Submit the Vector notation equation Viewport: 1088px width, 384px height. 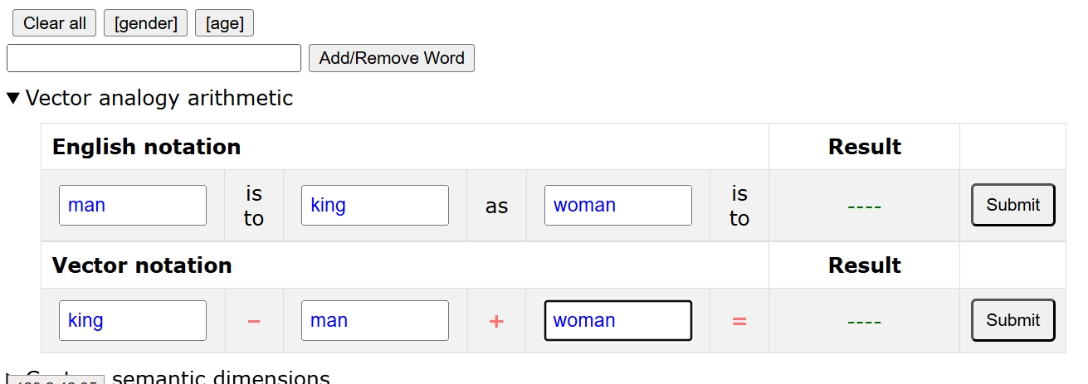(x=1012, y=320)
